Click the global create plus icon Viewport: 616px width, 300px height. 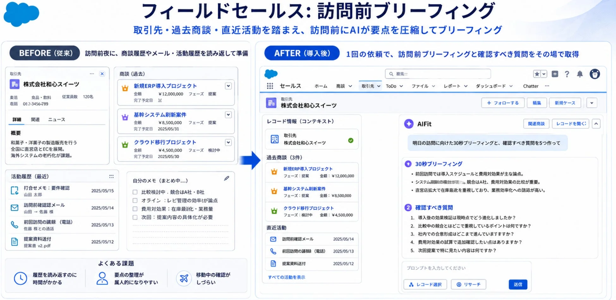tap(555, 74)
